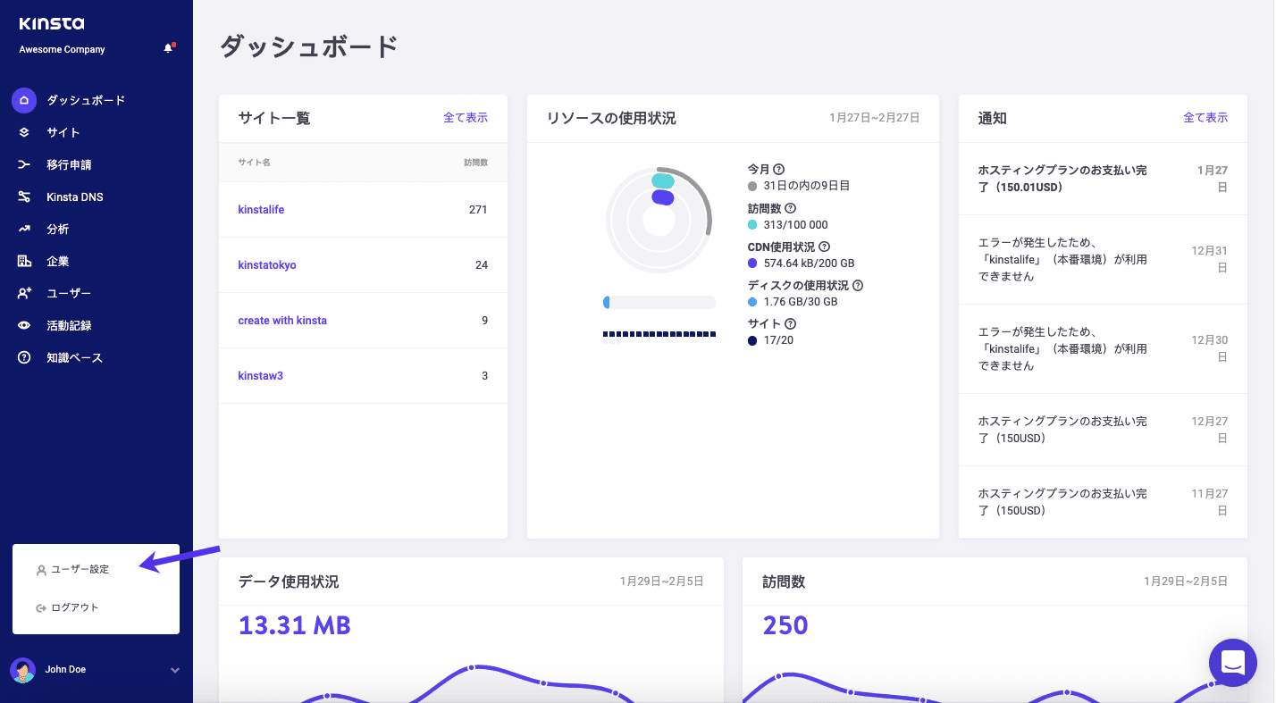Click the 移行申請 migration icon

point(24,164)
